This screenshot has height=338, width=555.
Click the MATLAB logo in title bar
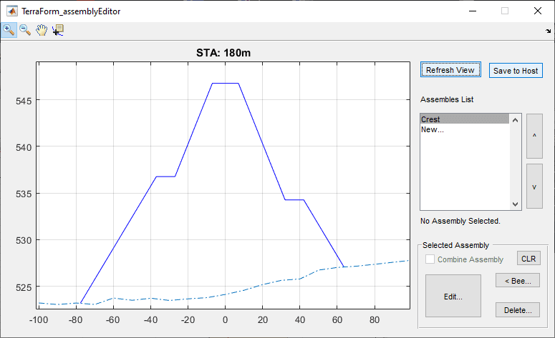[11, 11]
